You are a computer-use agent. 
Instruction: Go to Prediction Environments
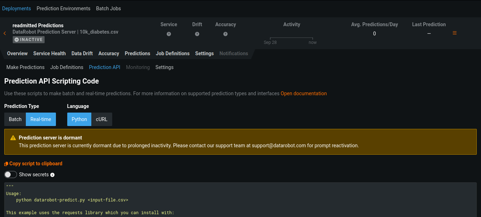coord(63,8)
